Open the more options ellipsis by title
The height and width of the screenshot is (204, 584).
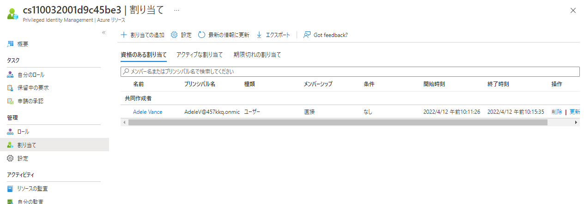(x=176, y=10)
